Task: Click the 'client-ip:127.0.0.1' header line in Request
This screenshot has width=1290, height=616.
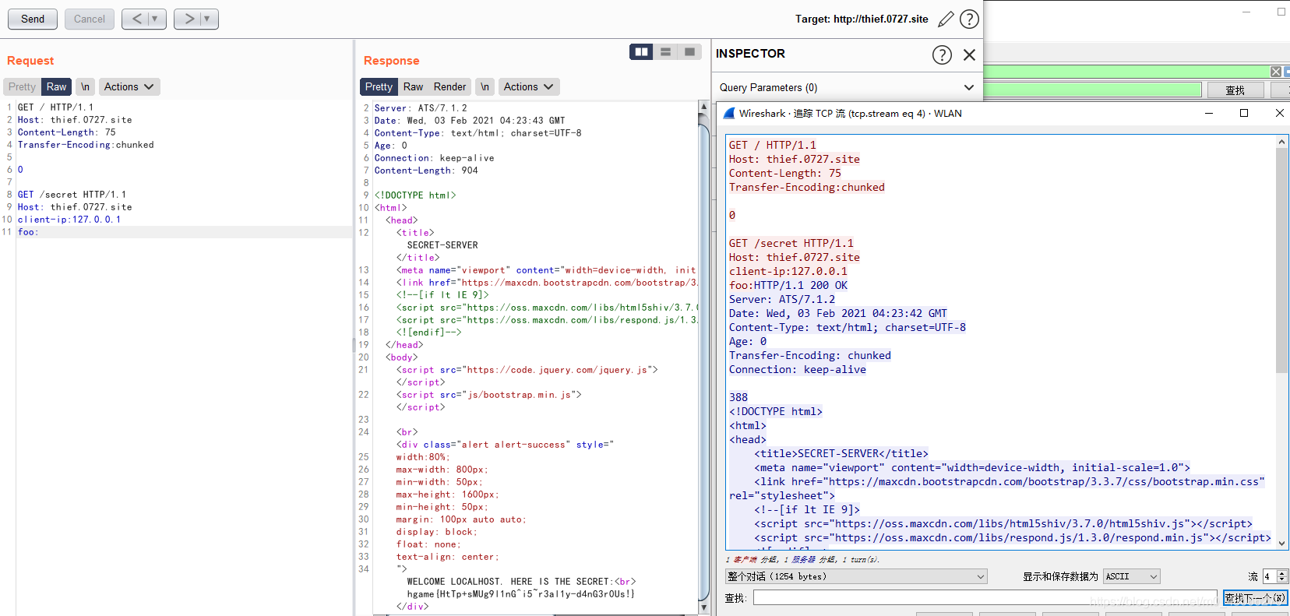Action: (69, 220)
